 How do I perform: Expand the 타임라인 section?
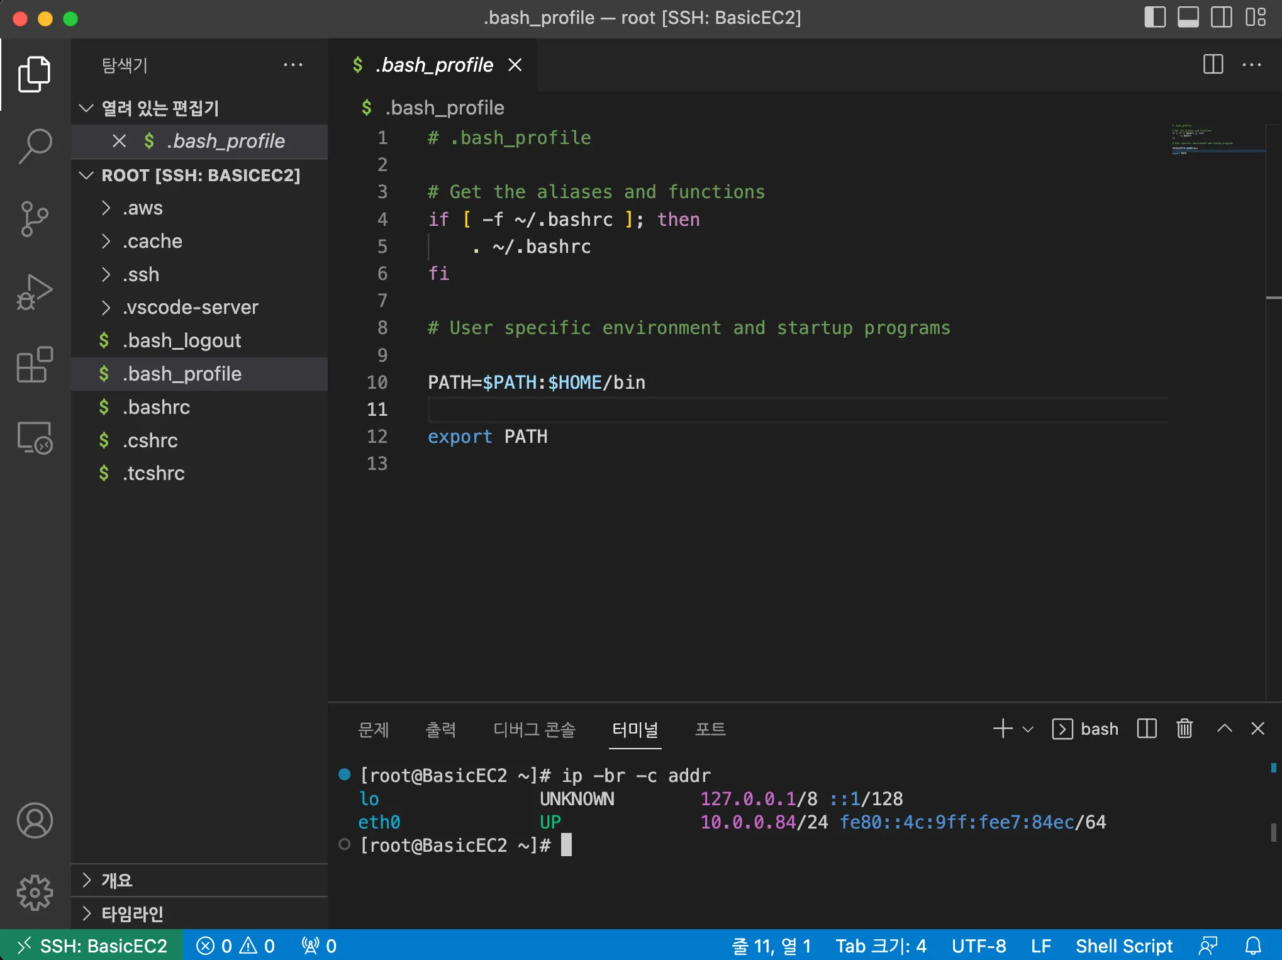click(x=132, y=913)
